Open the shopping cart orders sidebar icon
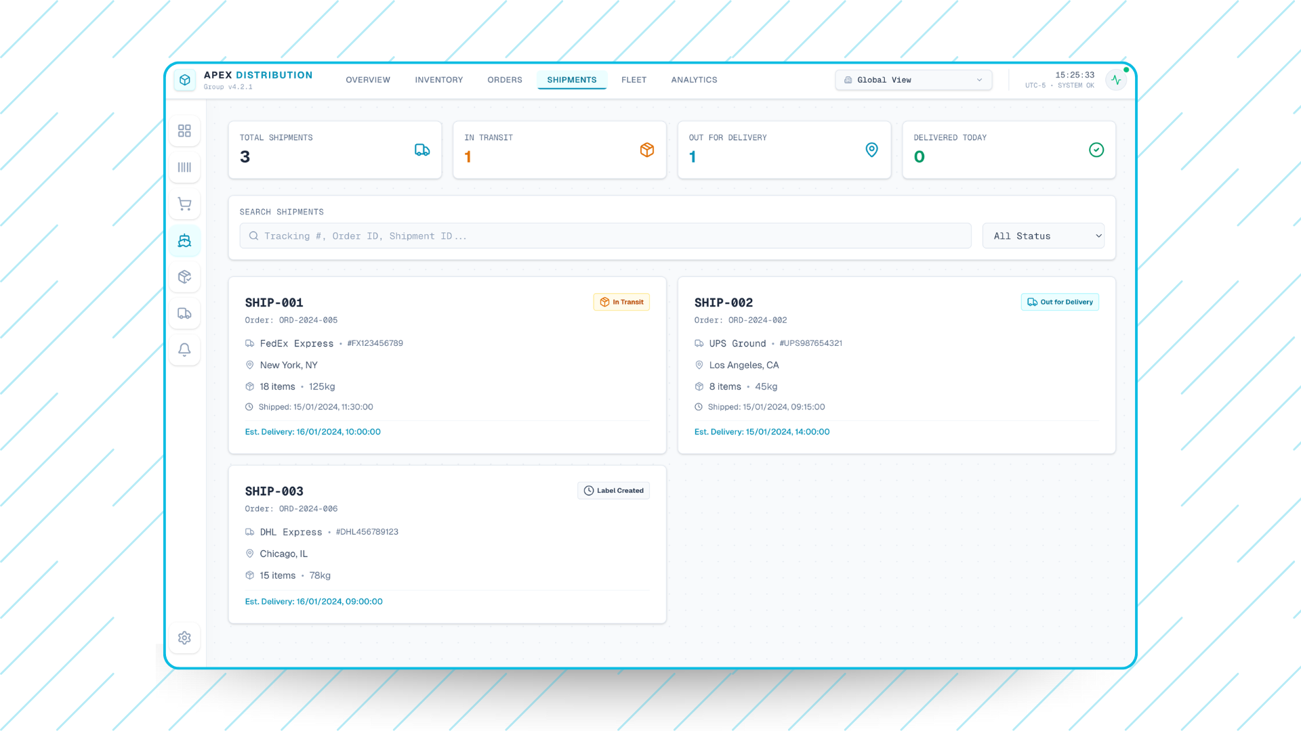1301x731 pixels. (x=184, y=204)
